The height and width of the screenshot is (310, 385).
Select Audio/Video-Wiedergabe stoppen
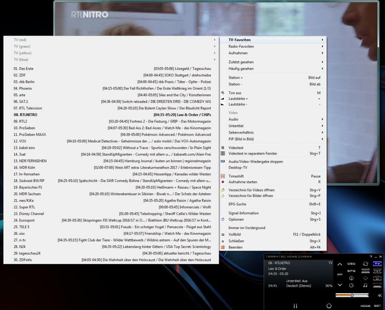point(273,161)
